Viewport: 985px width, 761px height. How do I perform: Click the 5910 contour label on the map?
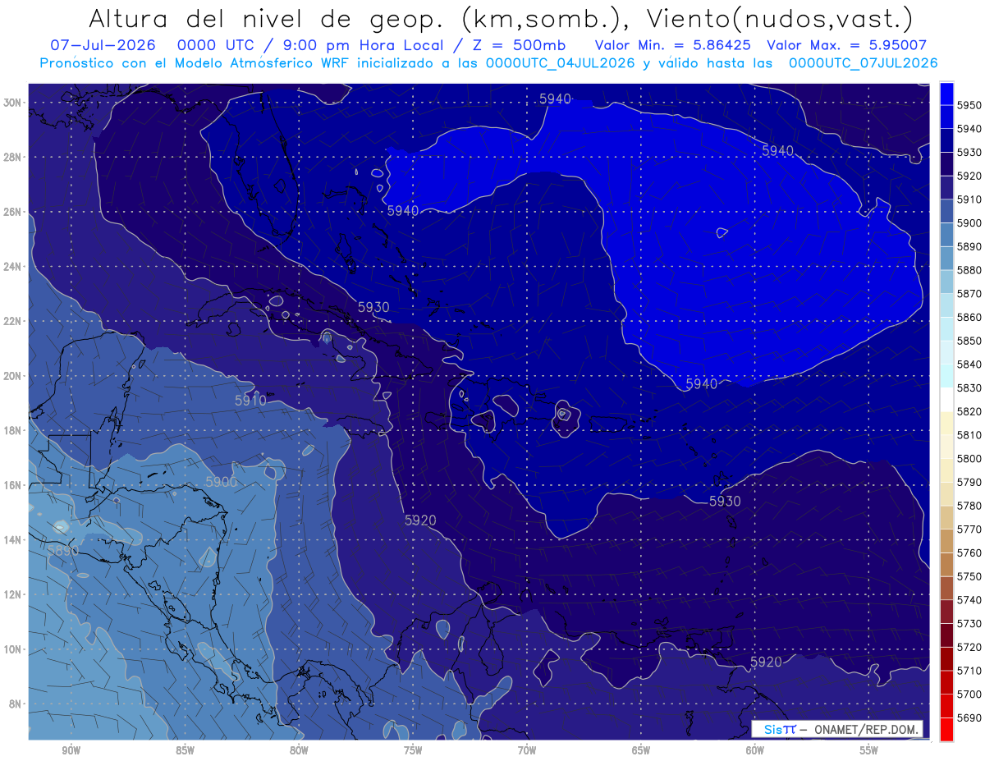(250, 401)
